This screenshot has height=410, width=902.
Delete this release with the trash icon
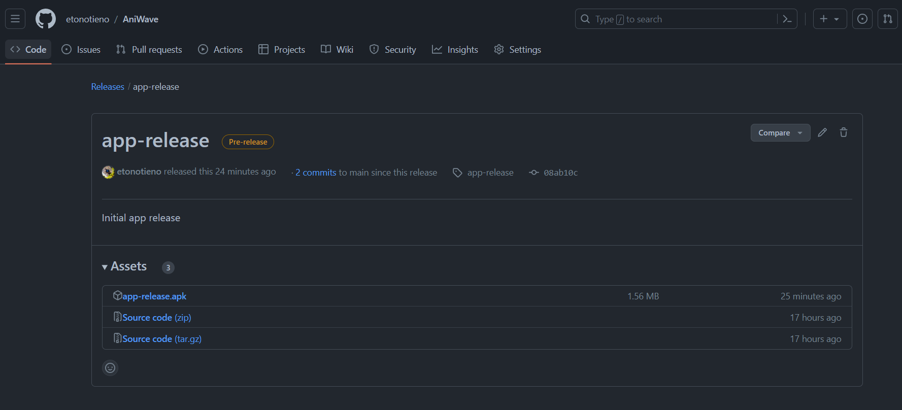[x=844, y=132]
